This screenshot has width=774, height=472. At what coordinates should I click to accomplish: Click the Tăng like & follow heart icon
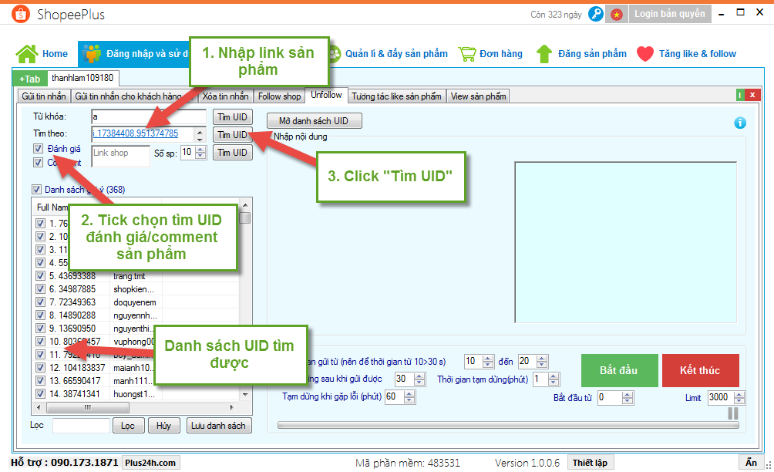point(644,54)
